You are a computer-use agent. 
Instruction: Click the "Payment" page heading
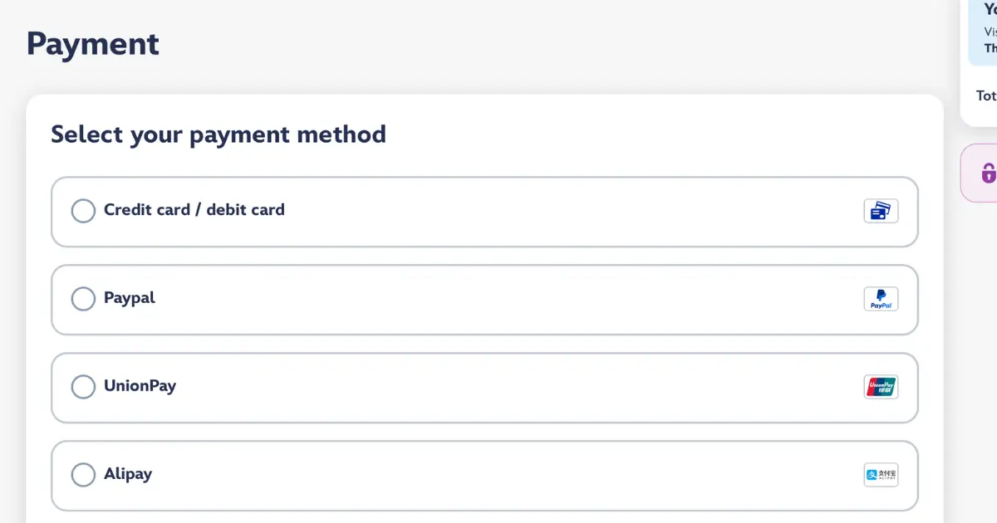(x=92, y=44)
